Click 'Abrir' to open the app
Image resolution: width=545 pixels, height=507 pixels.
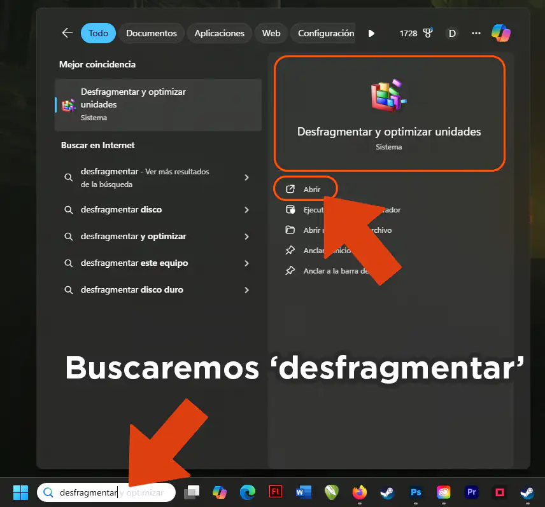306,188
